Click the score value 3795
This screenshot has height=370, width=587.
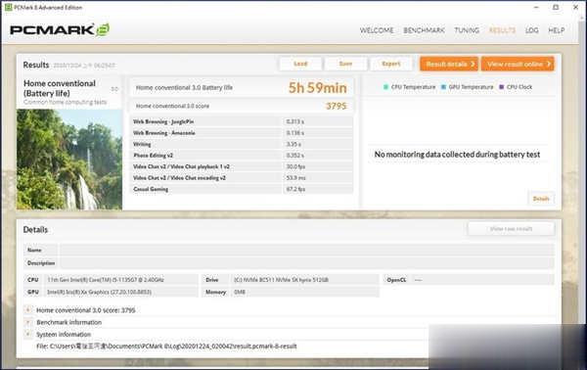pos(337,106)
